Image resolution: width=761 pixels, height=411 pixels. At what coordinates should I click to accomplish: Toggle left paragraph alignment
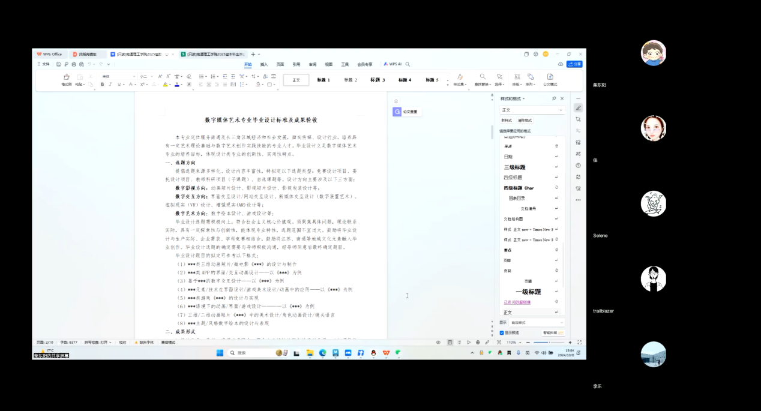[200, 85]
